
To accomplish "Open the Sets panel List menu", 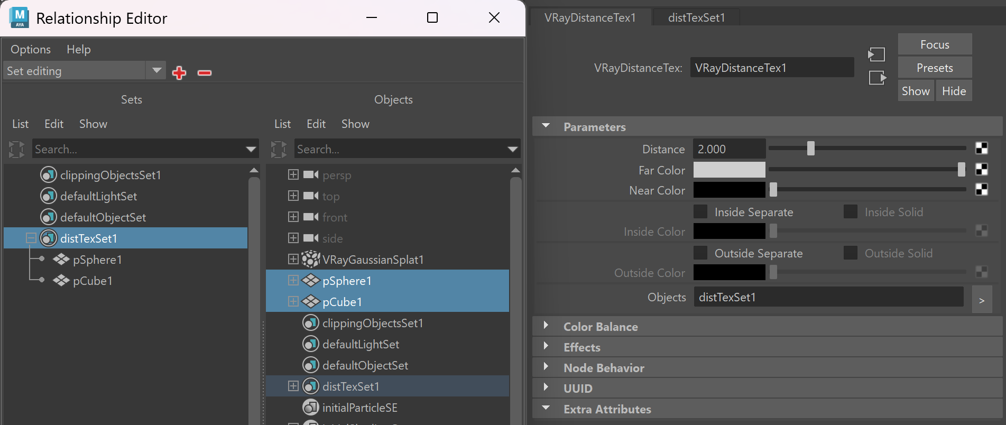I will pos(20,124).
